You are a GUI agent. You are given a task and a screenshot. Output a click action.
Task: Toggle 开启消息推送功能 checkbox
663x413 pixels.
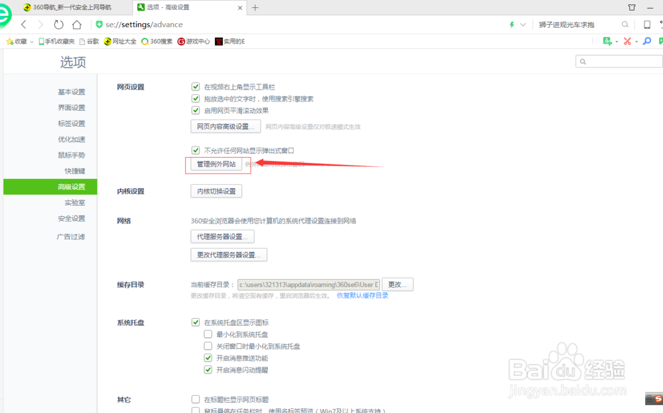coord(208,357)
